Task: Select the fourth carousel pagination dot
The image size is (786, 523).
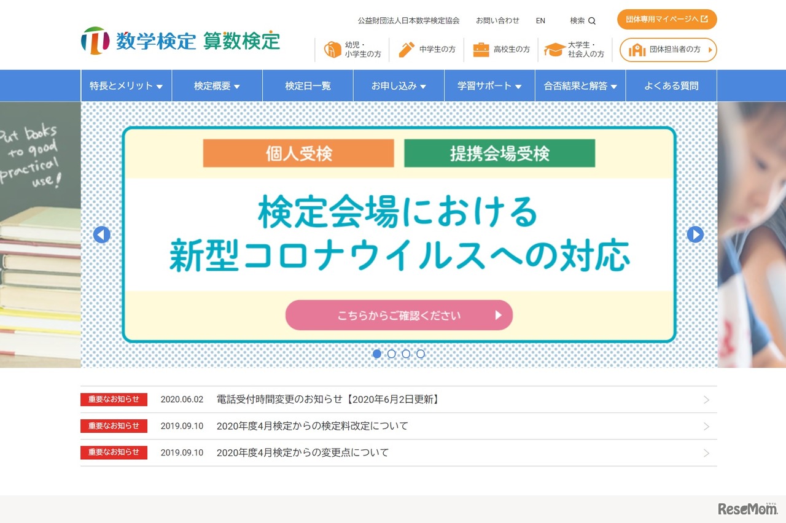Action: click(421, 354)
